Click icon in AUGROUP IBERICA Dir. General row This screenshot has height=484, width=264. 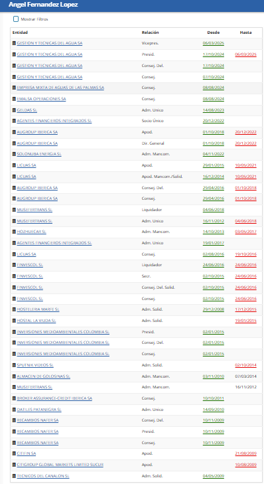click(x=14, y=143)
